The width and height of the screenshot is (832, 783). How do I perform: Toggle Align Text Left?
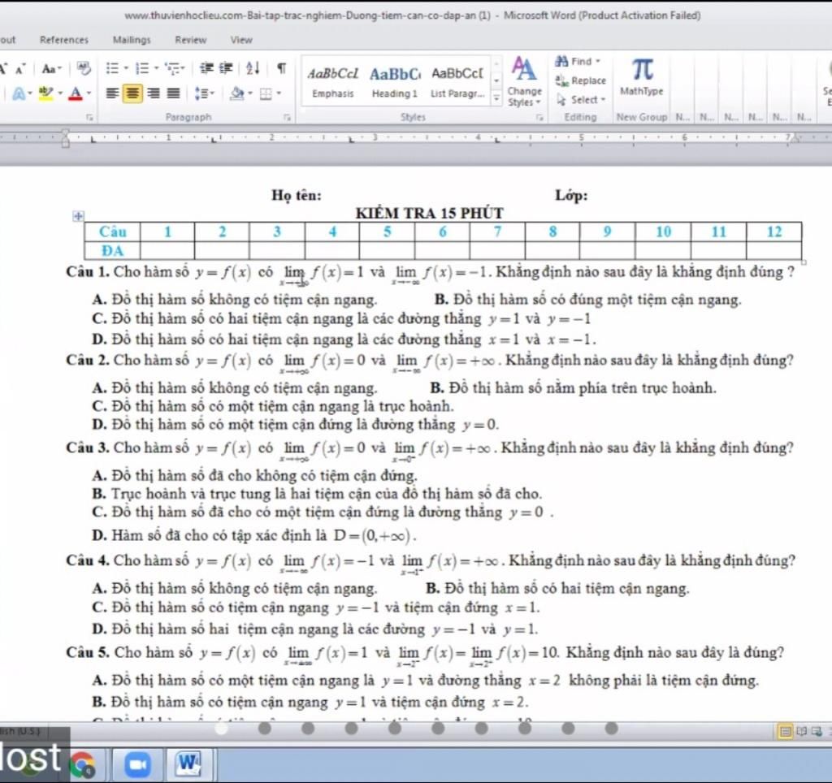tap(112, 94)
